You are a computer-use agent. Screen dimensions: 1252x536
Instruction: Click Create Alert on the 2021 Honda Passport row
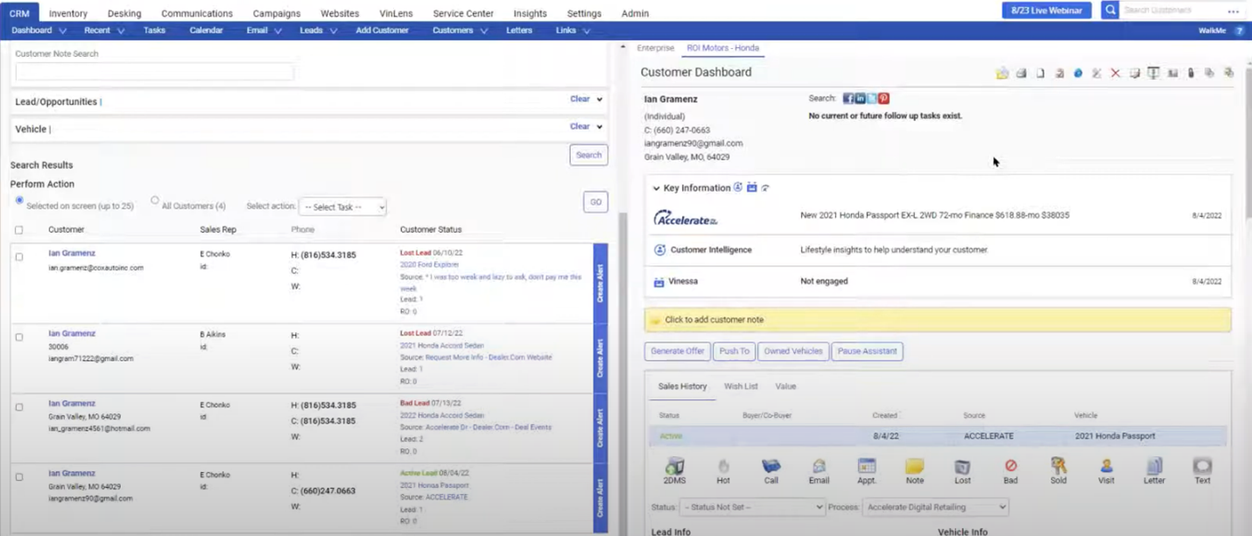pyautogui.click(x=600, y=497)
